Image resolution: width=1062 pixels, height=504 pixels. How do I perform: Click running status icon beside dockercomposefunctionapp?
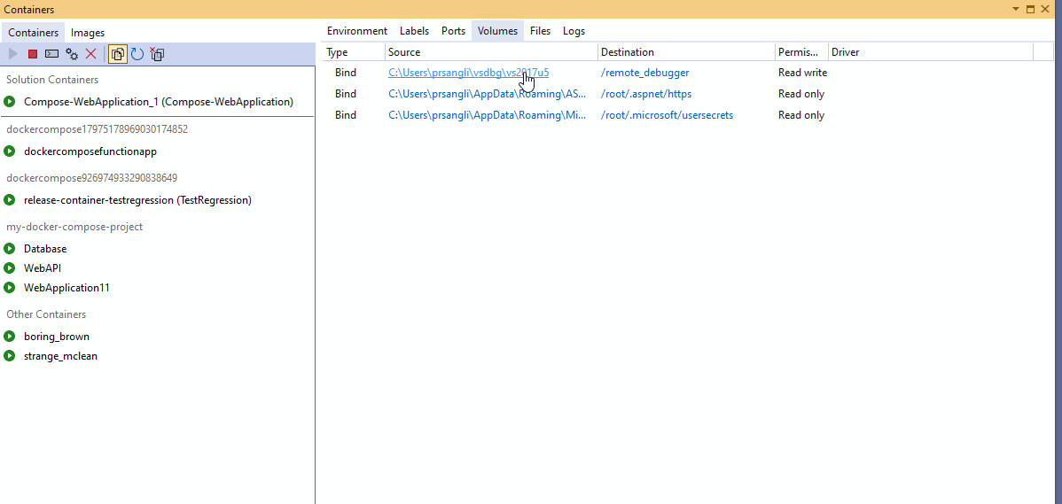10,151
